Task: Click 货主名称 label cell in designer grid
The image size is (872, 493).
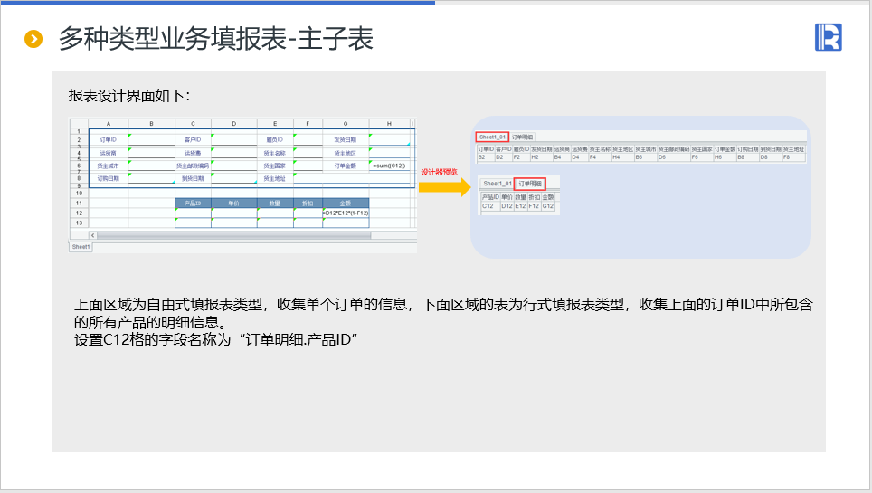Action: point(275,153)
